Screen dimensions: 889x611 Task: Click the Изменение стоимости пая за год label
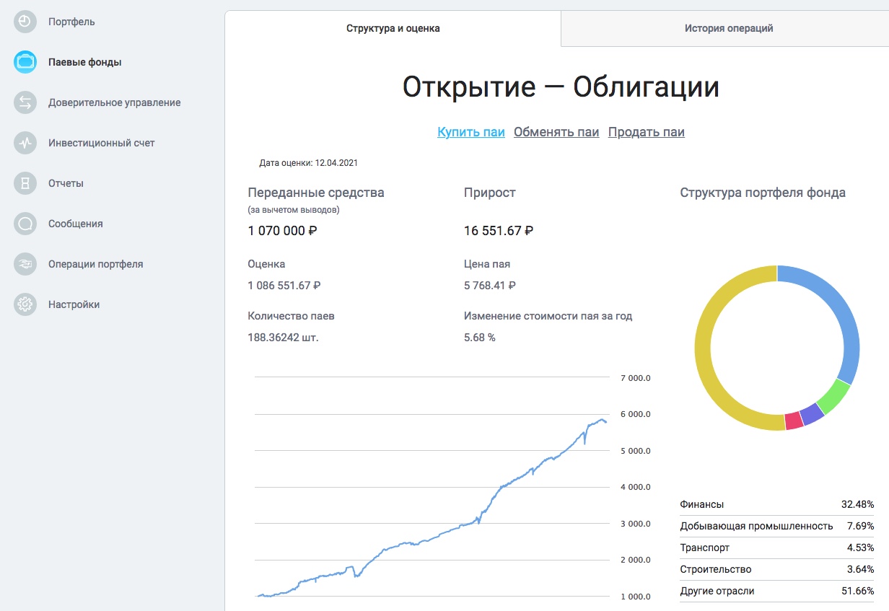[548, 316]
